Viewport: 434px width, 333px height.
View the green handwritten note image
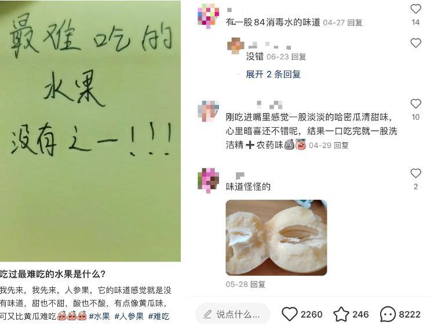90,131
